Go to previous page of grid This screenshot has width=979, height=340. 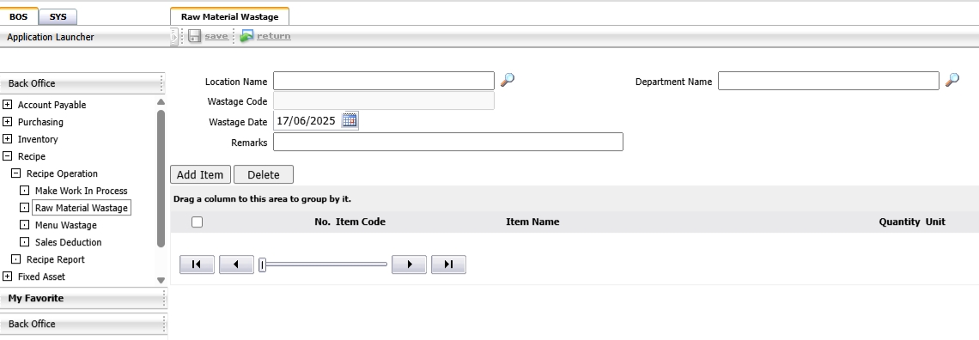click(x=237, y=264)
